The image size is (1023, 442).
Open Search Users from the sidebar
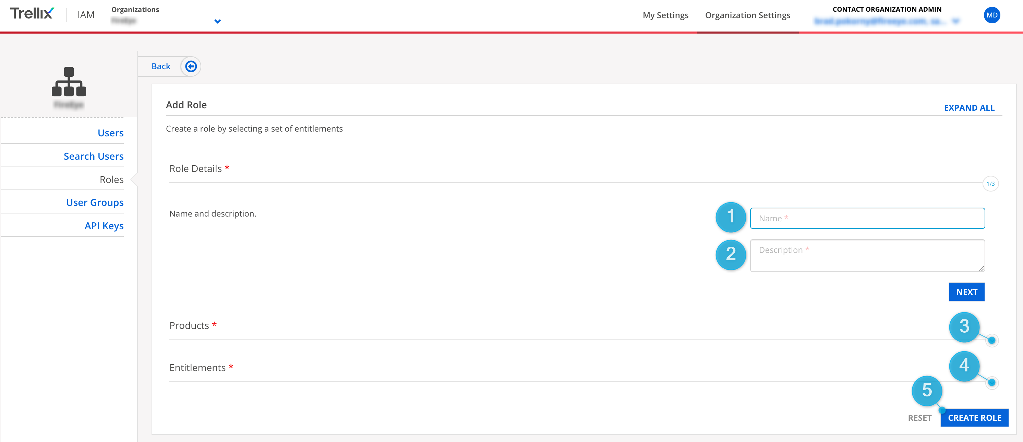coord(94,156)
